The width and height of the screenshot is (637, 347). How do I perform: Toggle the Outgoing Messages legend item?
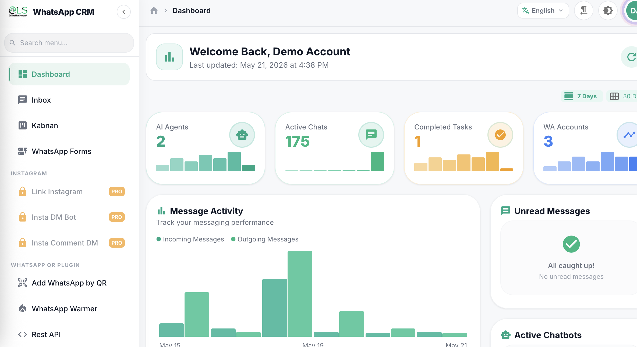click(x=265, y=239)
